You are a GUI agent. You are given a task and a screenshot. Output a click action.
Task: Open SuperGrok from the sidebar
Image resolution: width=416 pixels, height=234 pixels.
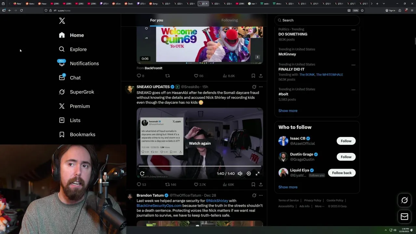click(x=76, y=92)
